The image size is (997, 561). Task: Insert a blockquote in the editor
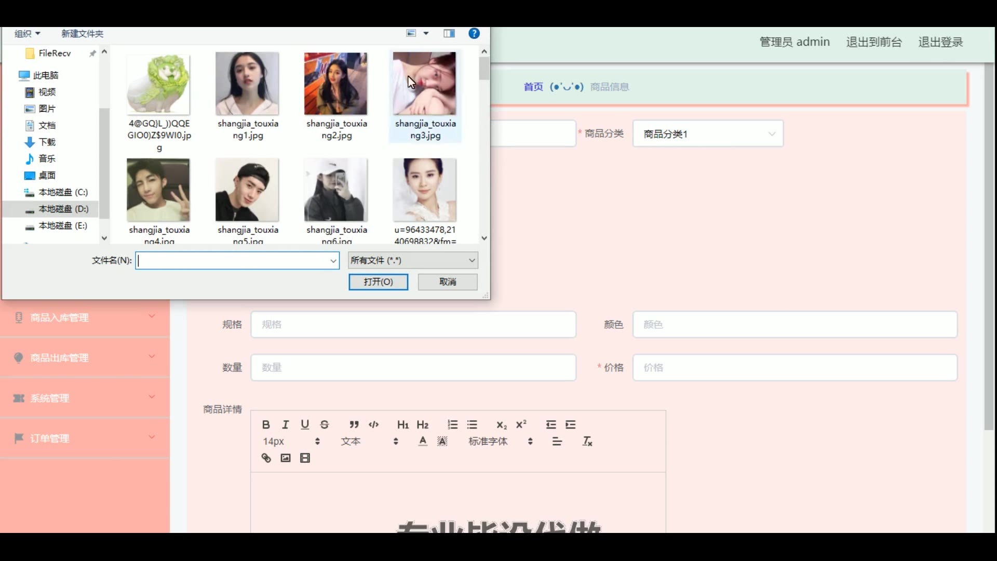tap(354, 424)
